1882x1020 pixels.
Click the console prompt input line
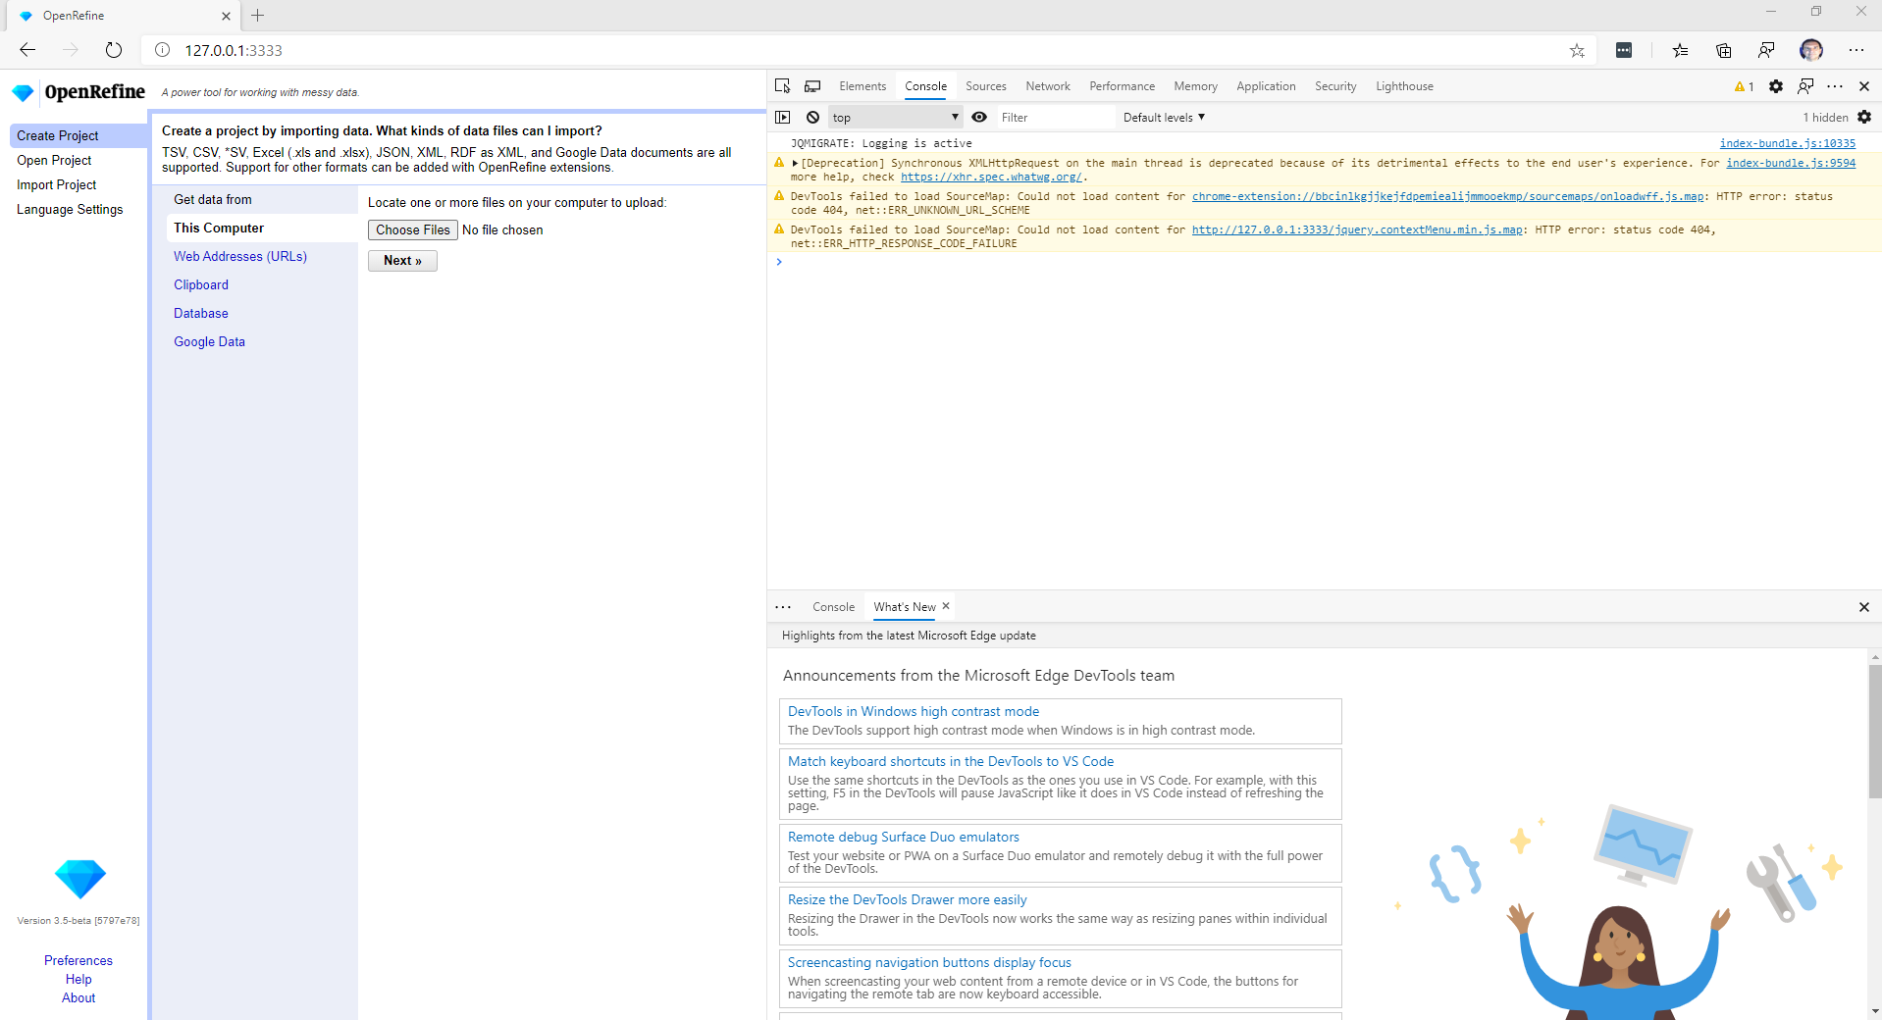pos(1325,262)
